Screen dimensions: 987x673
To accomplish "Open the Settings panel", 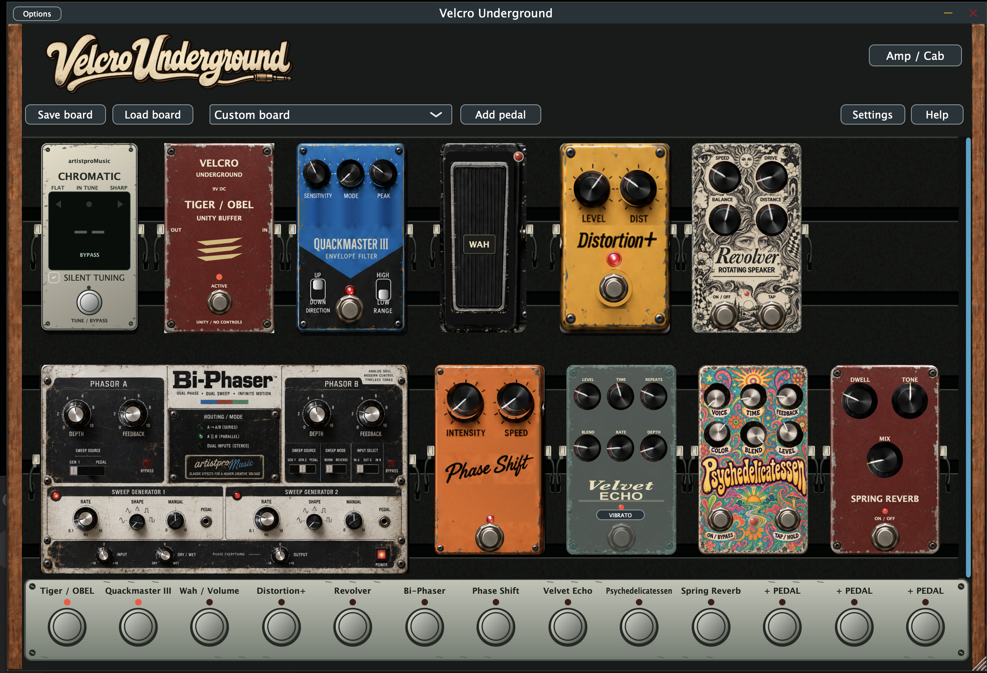I will pos(873,114).
